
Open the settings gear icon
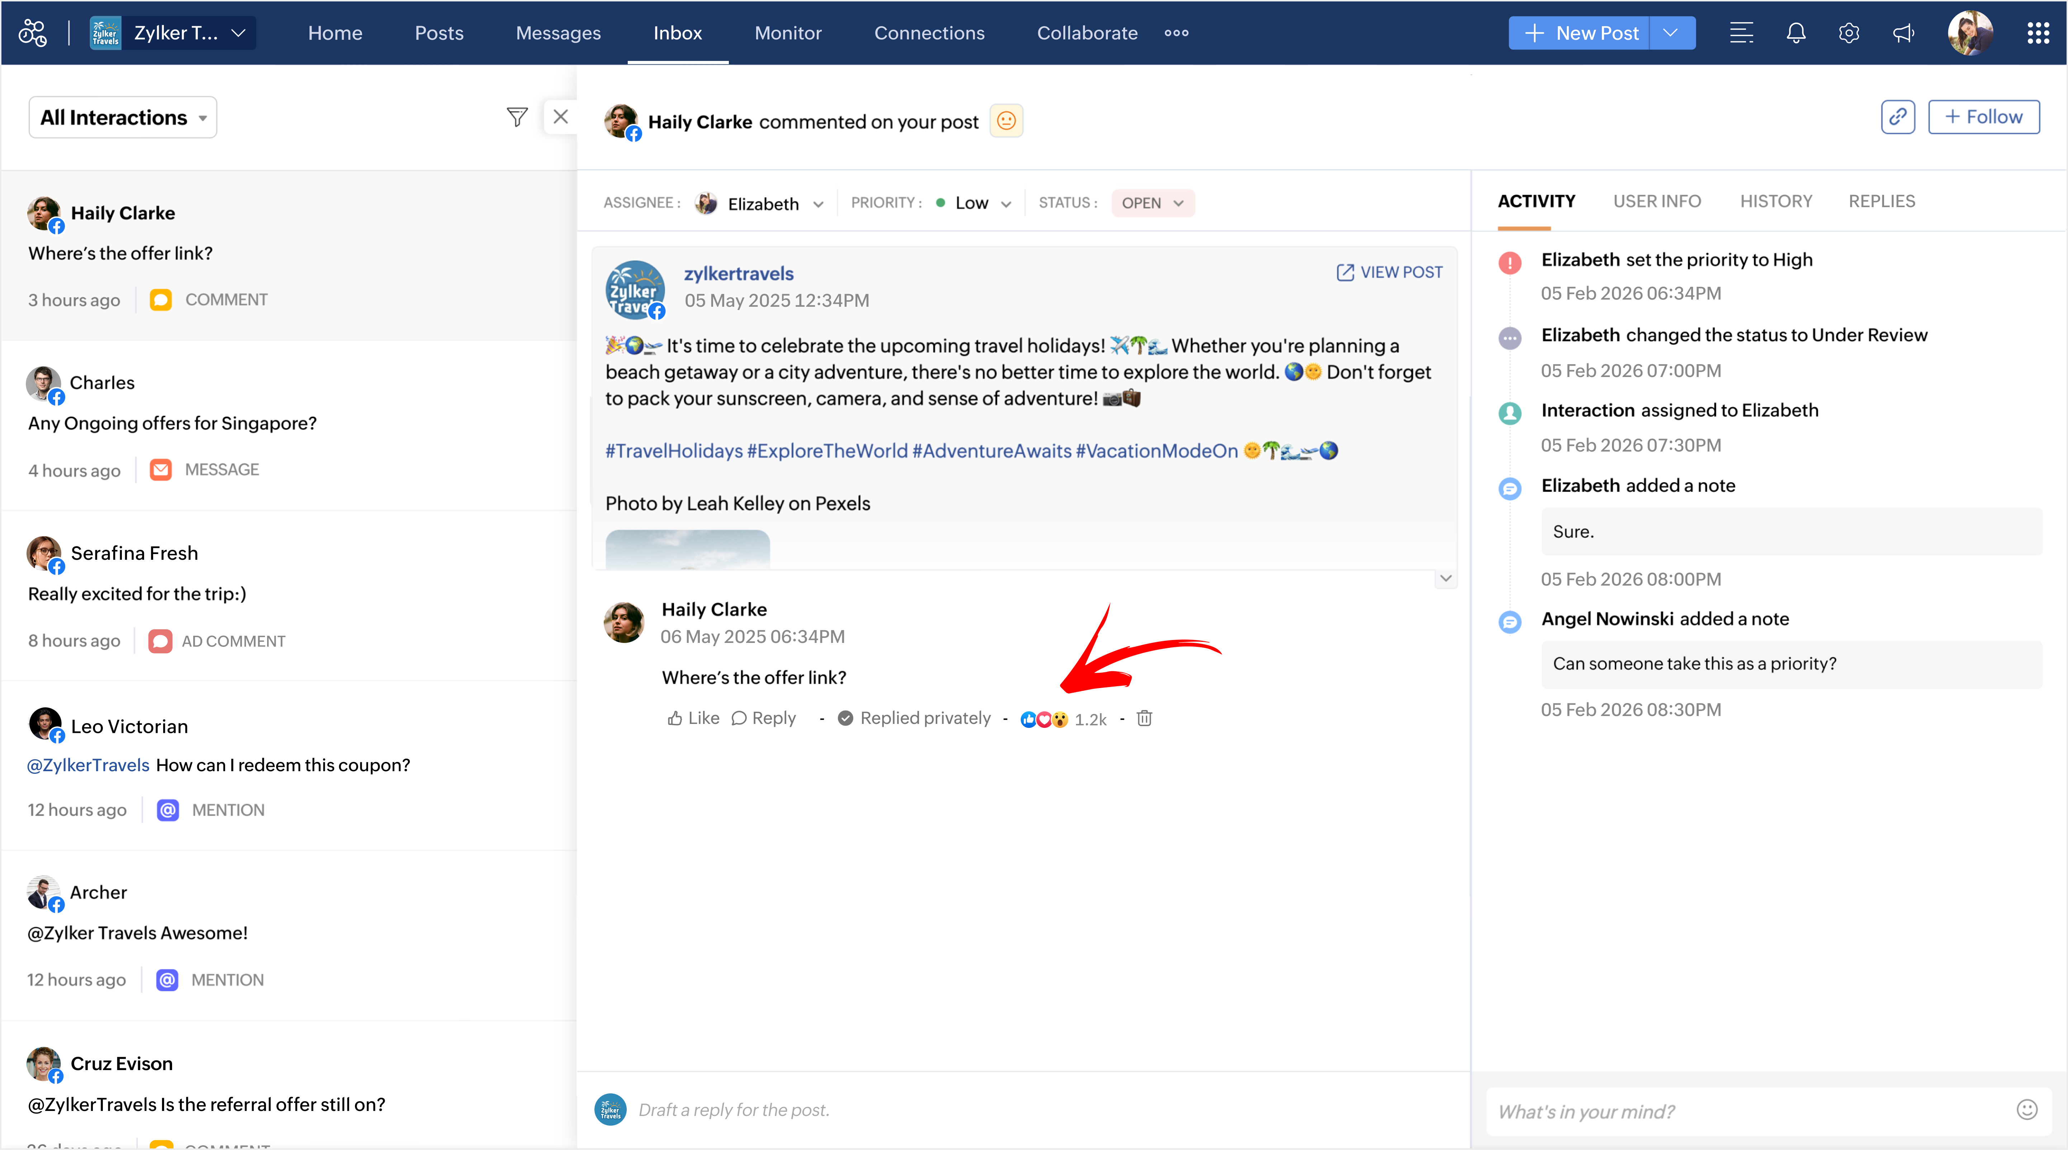point(1849,33)
